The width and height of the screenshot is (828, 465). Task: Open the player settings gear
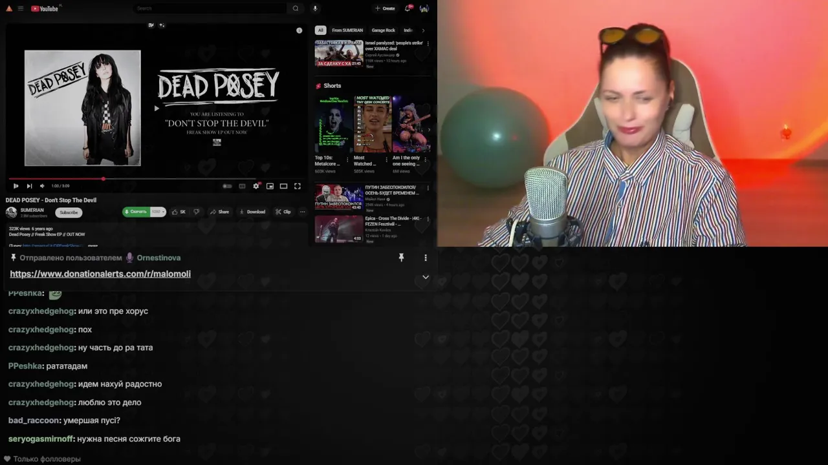(x=256, y=186)
